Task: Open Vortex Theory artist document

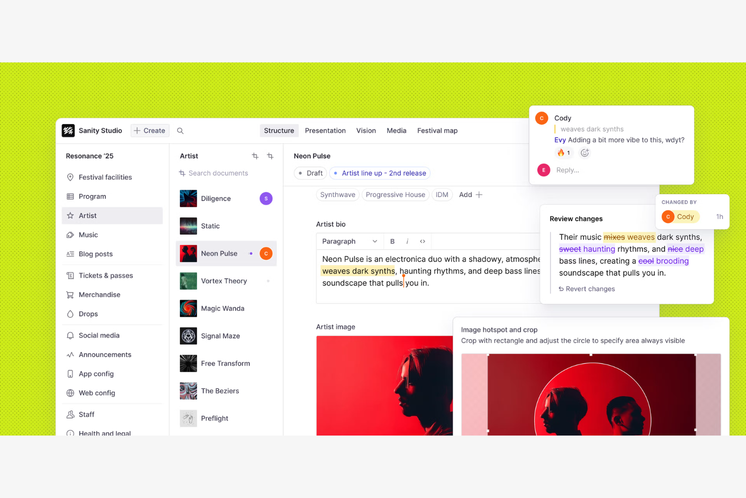Action: point(224,281)
